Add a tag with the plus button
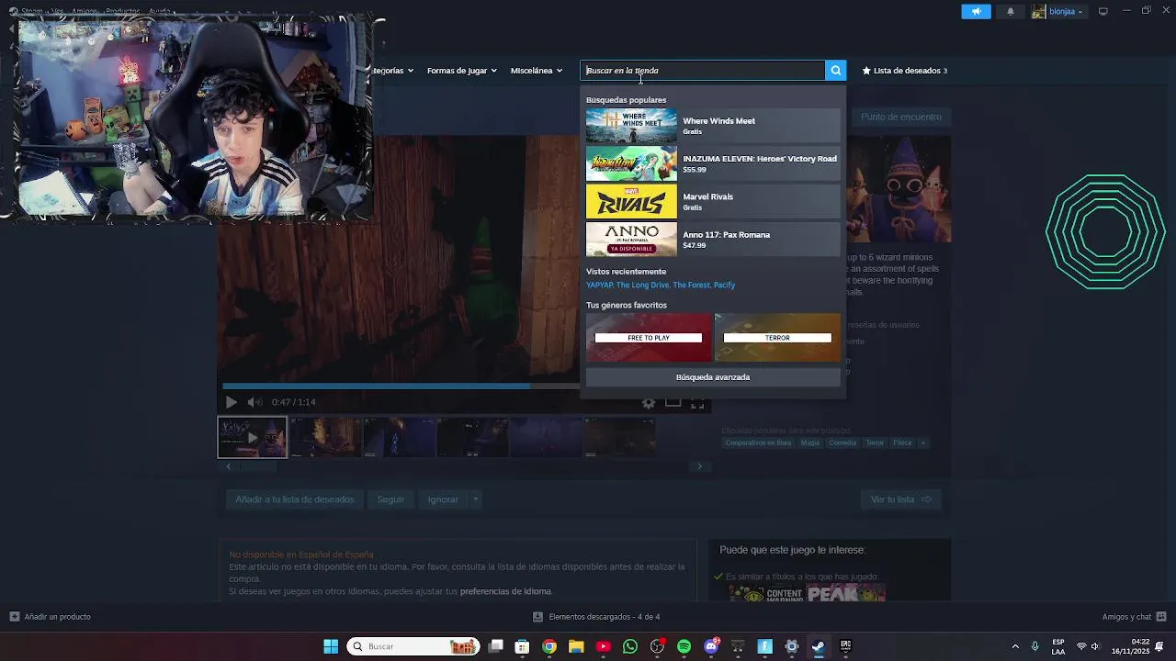This screenshot has width=1176, height=661. tap(923, 443)
